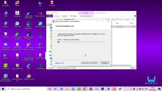This screenshot has width=162, height=91.
Task: Open the photo ip gold file
Action: pos(40,56)
